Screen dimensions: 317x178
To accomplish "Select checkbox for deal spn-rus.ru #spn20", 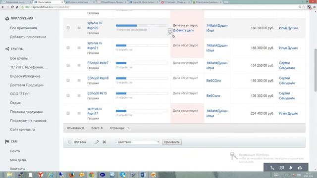I will (x=68, y=28).
